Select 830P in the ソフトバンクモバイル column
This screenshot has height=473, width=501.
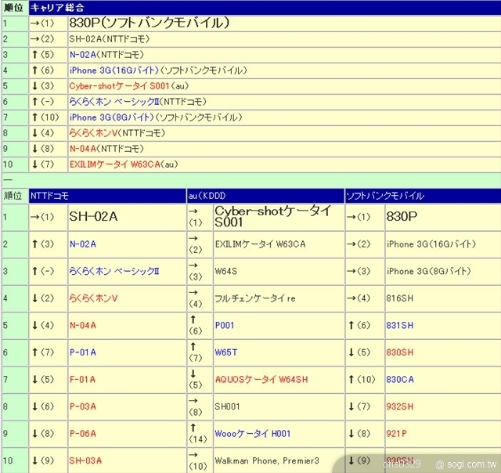click(402, 217)
